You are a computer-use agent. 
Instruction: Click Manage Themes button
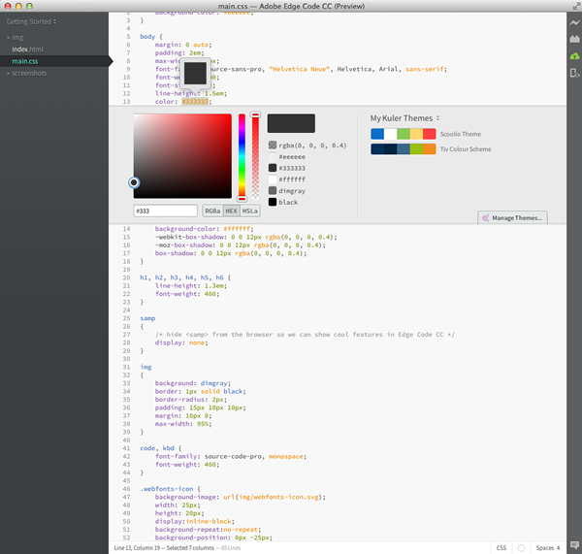pyautogui.click(x=512, y=218)
